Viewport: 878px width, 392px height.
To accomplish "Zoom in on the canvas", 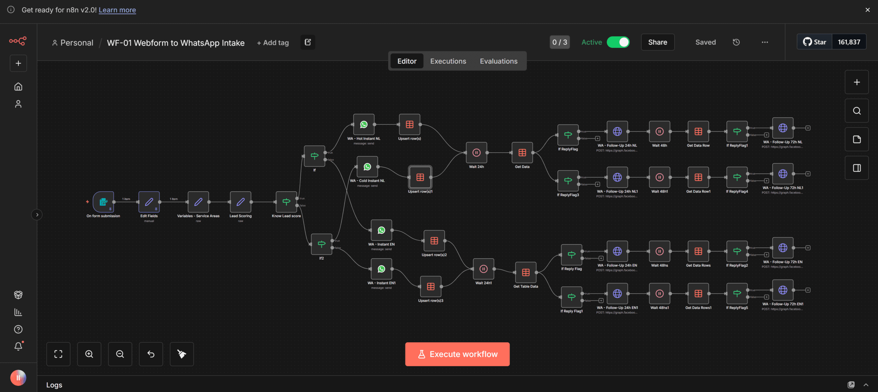I will coord(89,354).
